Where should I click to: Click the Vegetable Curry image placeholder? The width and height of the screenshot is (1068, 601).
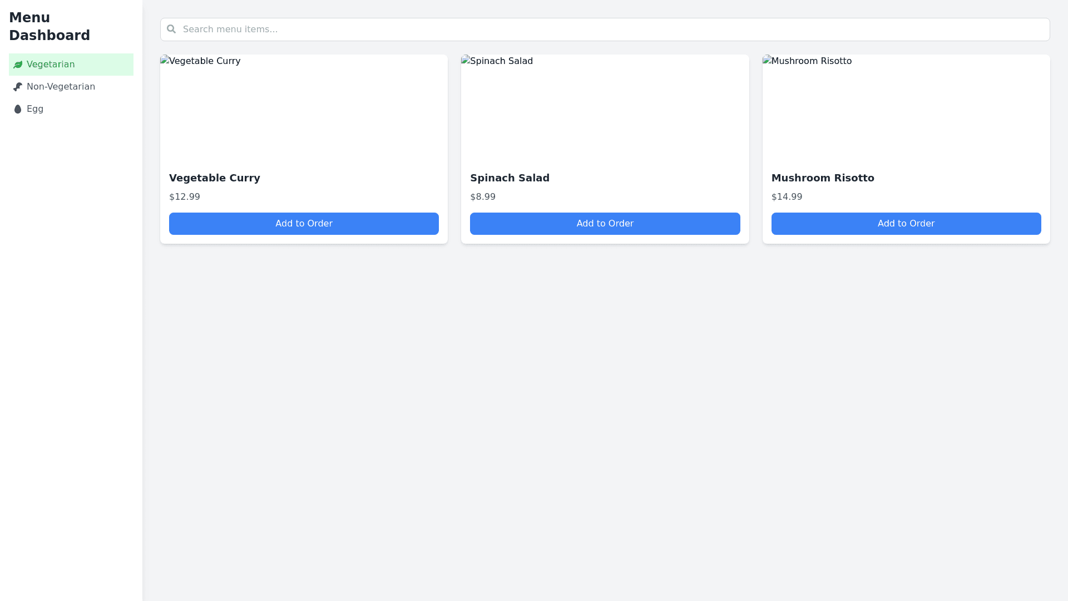point(304,108)
